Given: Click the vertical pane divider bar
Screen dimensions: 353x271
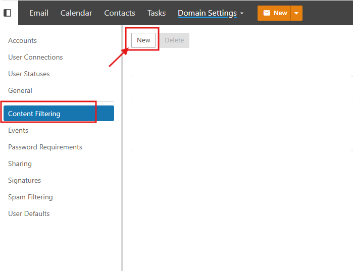Looking at the screenshot, I should 122,148.
